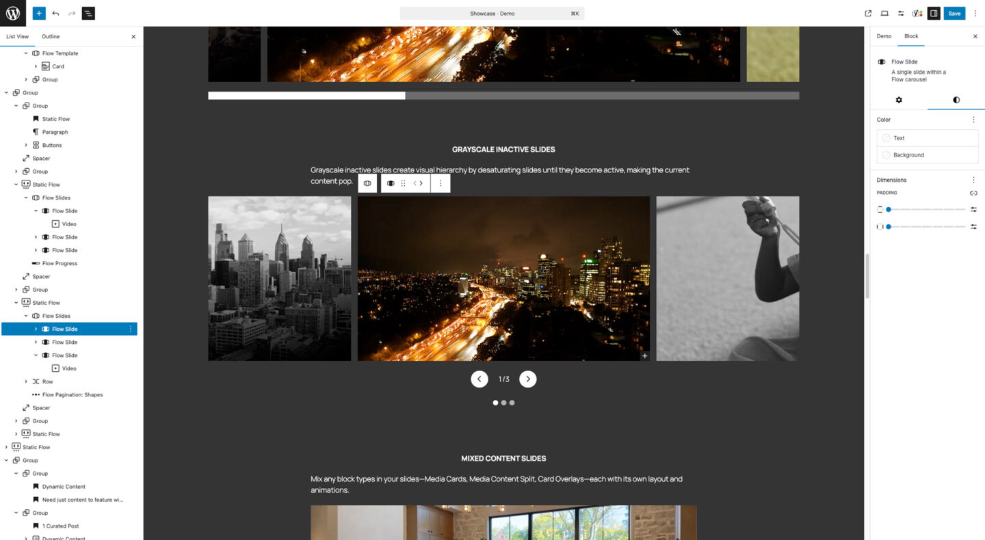This screenshot has height=540, width=985.
Task: Open the block inserter plus button
Action: [39, 13]
